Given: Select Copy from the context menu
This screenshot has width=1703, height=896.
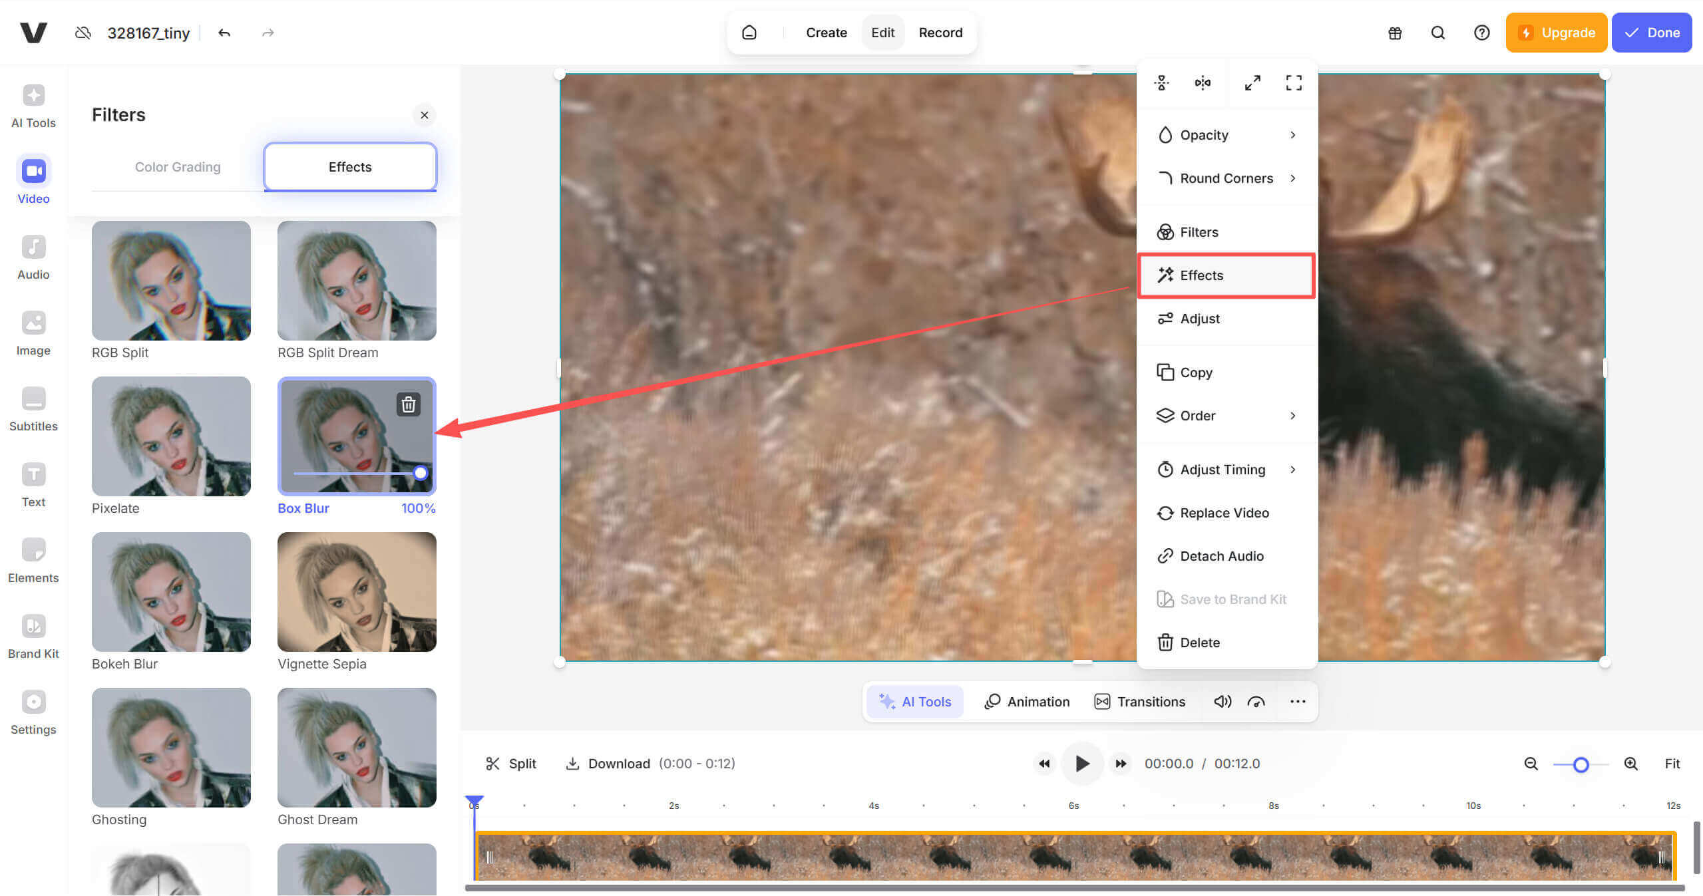Looking at the screenshot, I should pos(1196,372).
